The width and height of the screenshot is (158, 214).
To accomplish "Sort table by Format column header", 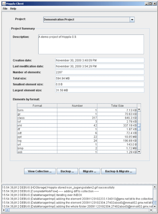I will [37, 106].
